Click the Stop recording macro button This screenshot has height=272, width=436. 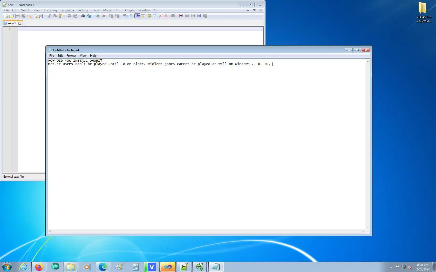(x=187, y=16)
